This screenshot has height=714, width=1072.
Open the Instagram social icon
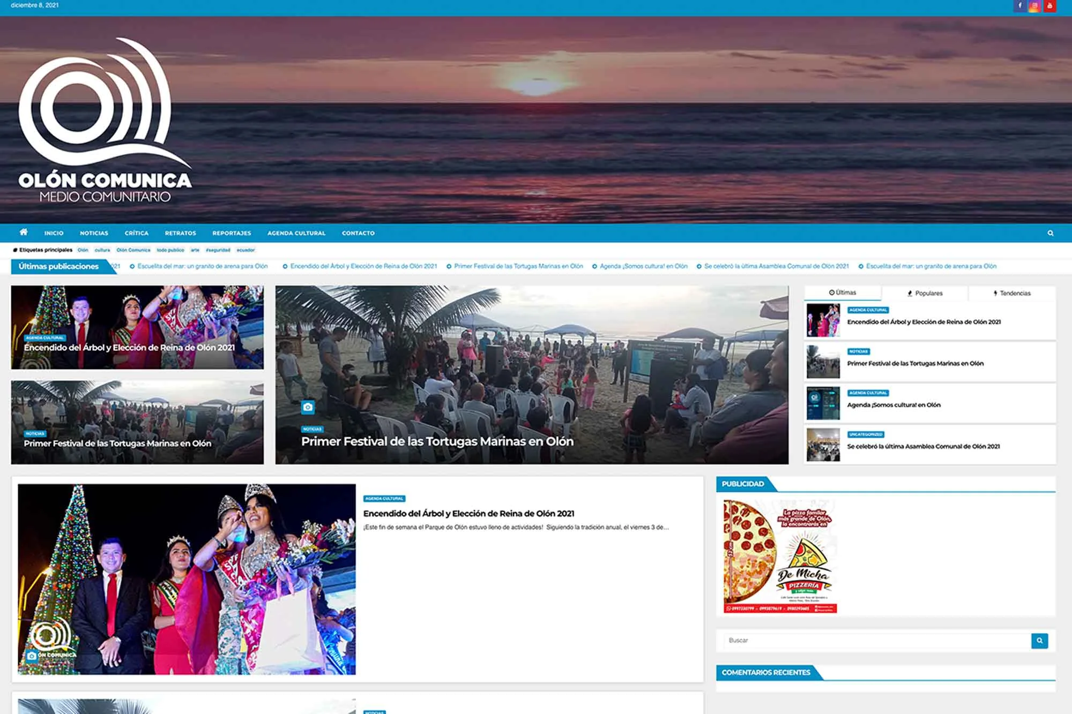coord(1034,6)
